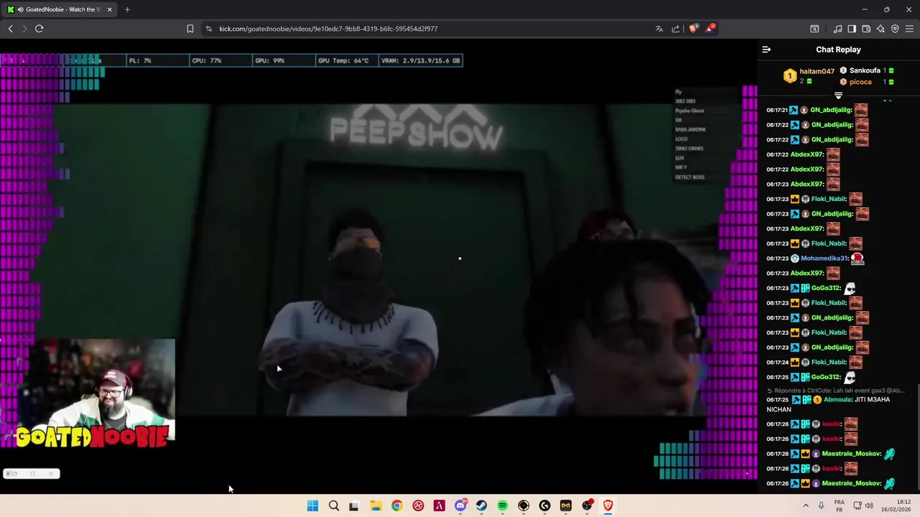Toggle the browser sidebar panel
The image size is (920, 517).
point(852,29)
